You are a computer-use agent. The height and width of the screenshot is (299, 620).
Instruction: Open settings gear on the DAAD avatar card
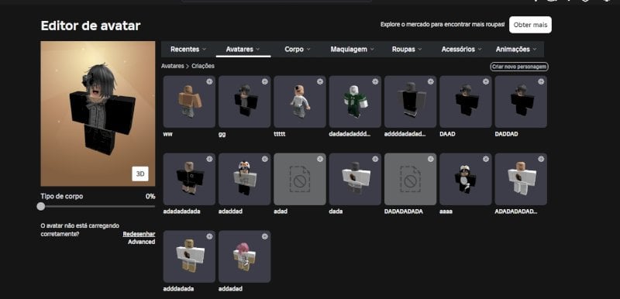click(x=486, y=81)
